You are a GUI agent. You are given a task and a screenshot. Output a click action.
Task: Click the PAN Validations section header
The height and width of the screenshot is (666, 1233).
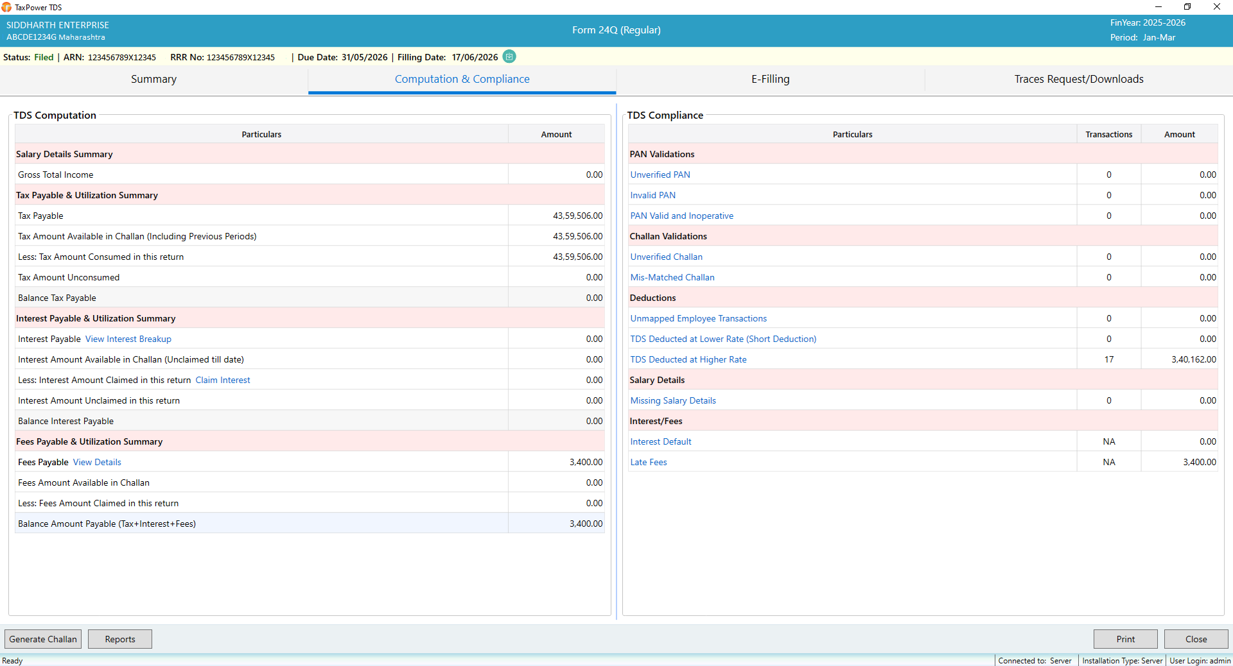click(x=923, y=154)
